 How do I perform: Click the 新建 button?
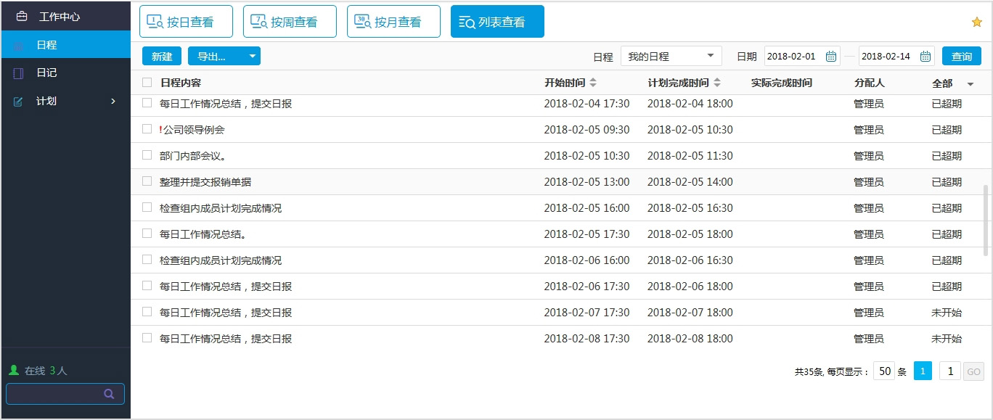(x=161, y=56)
